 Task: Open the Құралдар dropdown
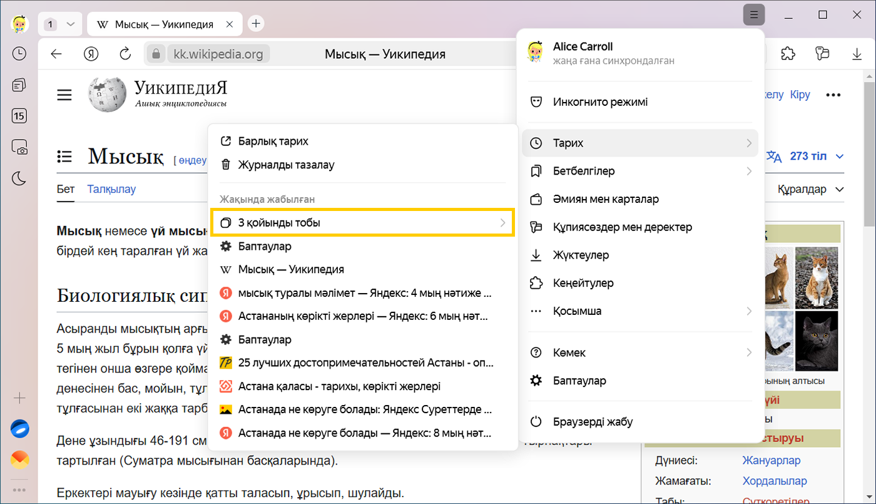810,189
